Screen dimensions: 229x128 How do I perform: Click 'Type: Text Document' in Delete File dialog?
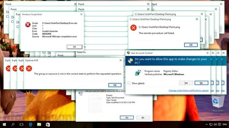click(115, 98)
